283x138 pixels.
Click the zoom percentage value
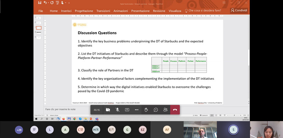click(x=244, y=115)
